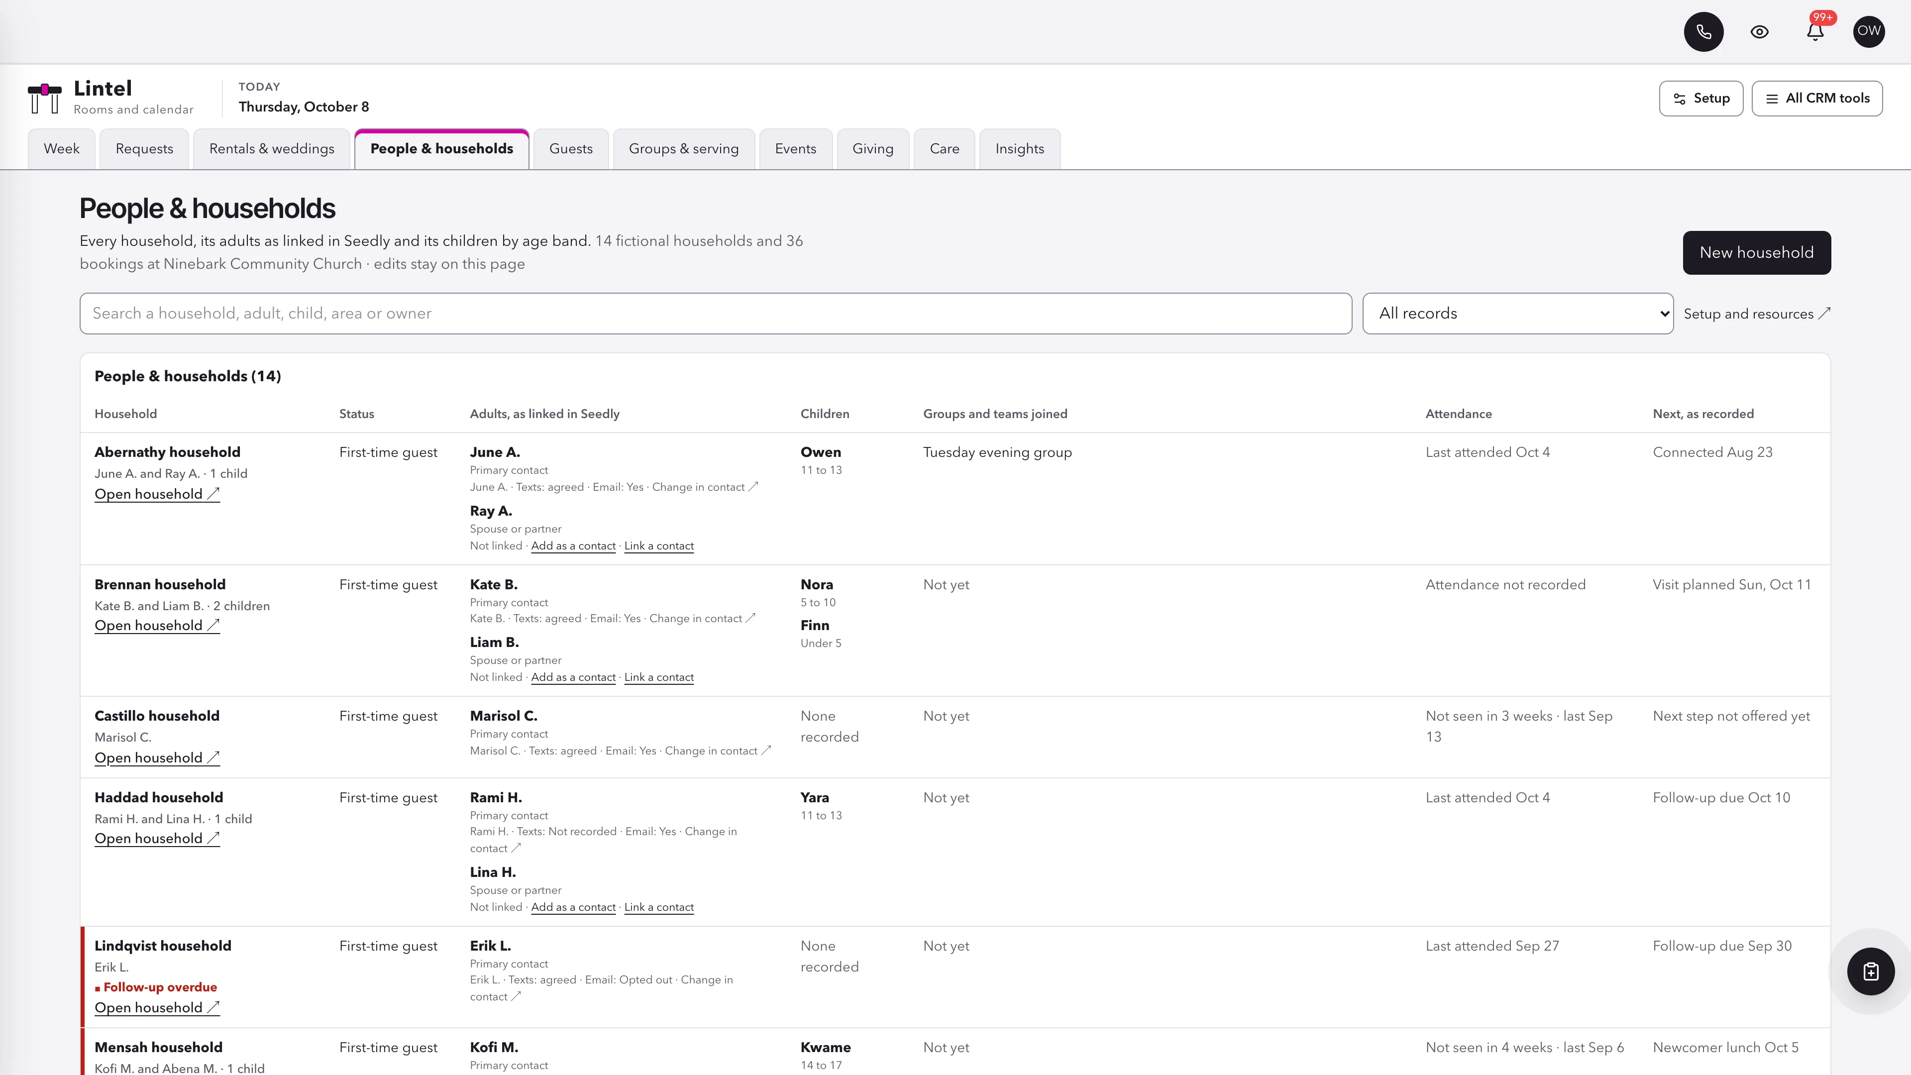The height and width of the screenshot is (1075, 1911).
Task: Click Link a contact for Liam B.
Action: [x=659, y=677]
